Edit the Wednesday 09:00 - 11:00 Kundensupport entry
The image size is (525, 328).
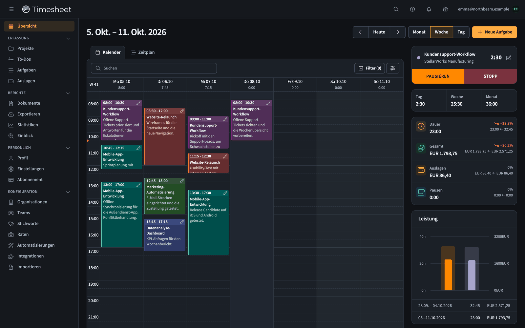click(225, 119)
